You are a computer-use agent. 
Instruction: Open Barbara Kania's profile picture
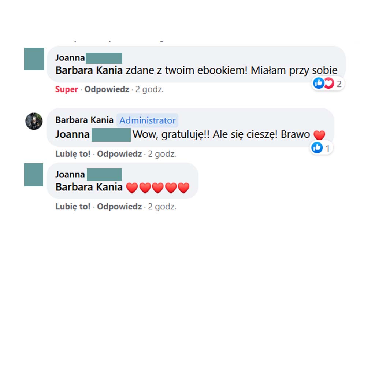click(34, 121)
